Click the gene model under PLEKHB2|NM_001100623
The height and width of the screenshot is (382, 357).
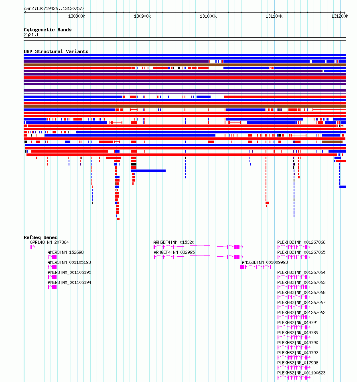coord(294,378)
